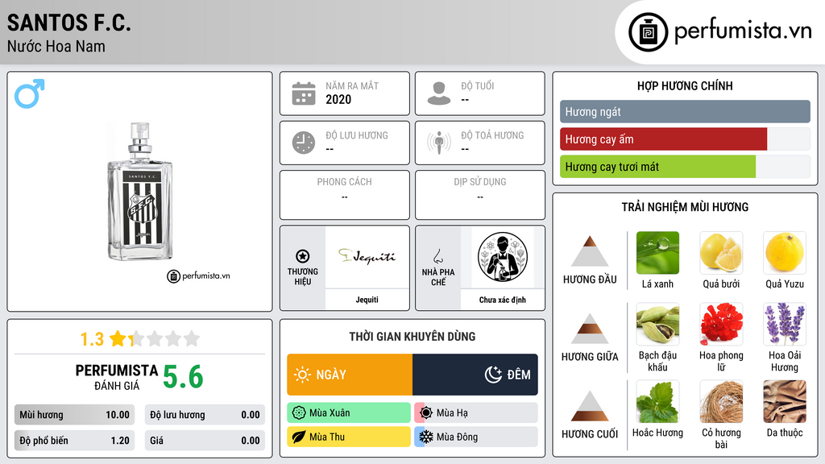
Task: Click the dark Đêm segment
Action: (x=475, y=375)
